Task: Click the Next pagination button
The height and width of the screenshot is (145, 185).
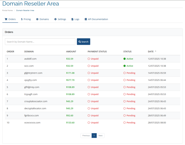Action: point(100,135)
